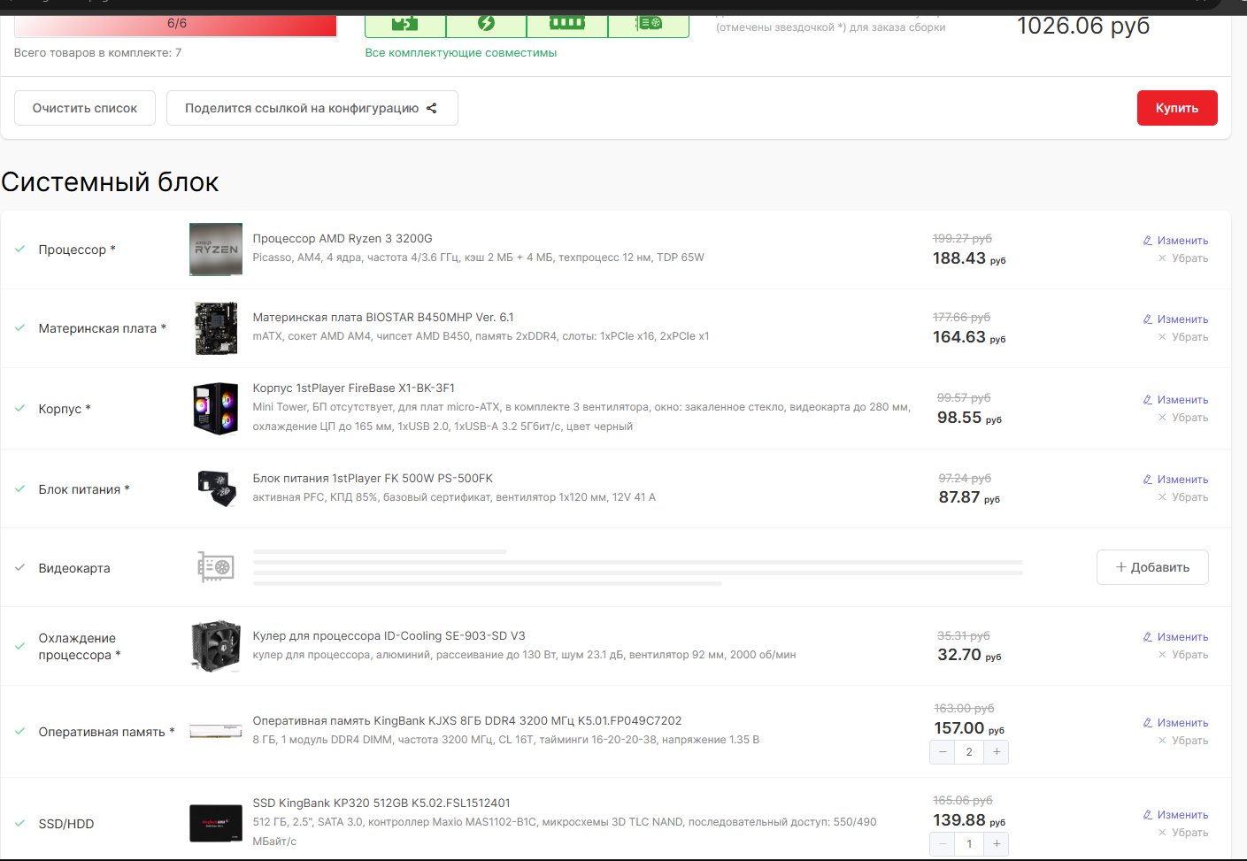Change the RAM via Изменить

point(1175,723)
